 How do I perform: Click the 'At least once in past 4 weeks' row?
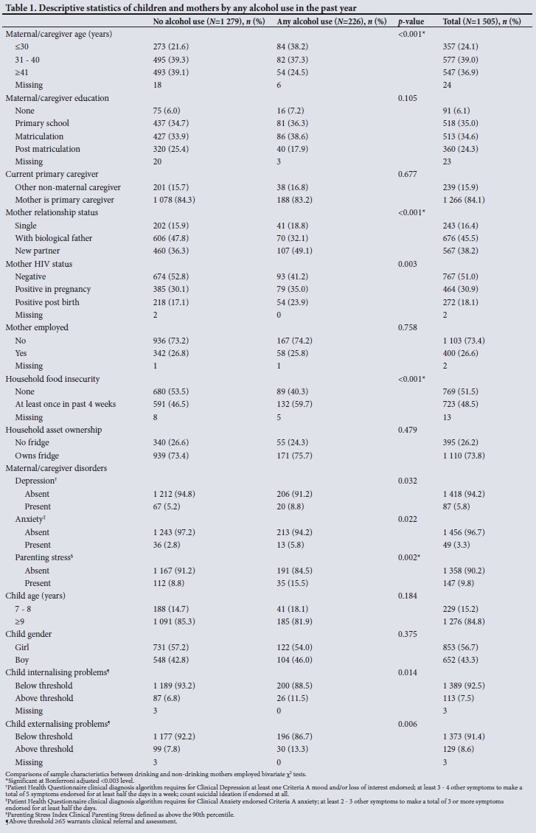pyautogui.click(x=66, y=404)
